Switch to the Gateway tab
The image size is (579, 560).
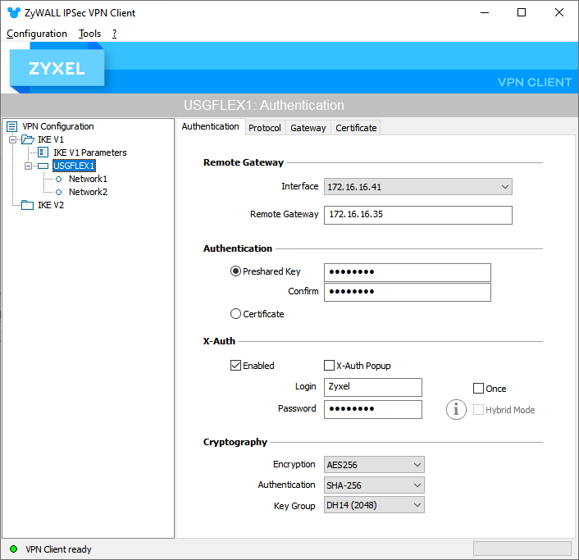[308, 128]
